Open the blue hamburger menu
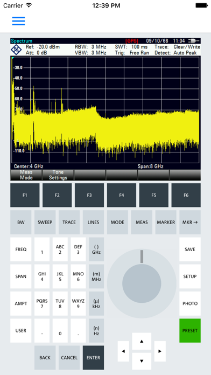Screen dimensions: 211x375 (x=18, y=21)
